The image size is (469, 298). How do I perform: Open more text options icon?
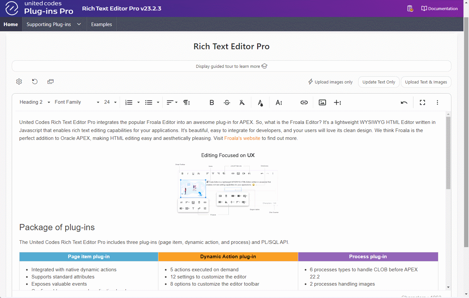click(279, 102)
